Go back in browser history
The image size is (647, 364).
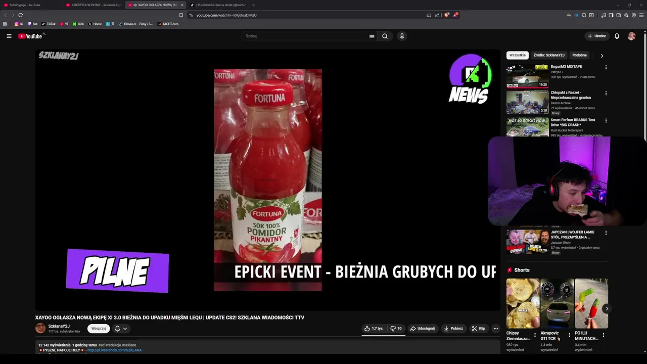(6, 15)
